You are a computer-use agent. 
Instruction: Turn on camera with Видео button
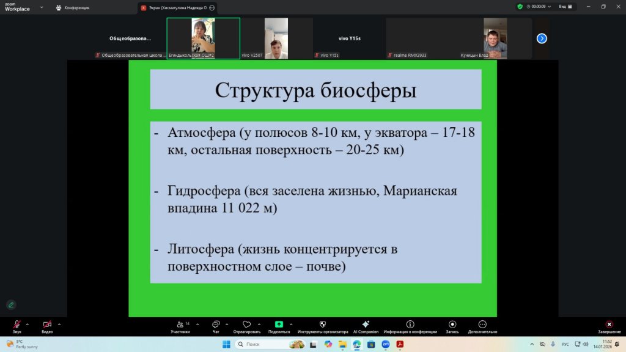coord(47,324)
